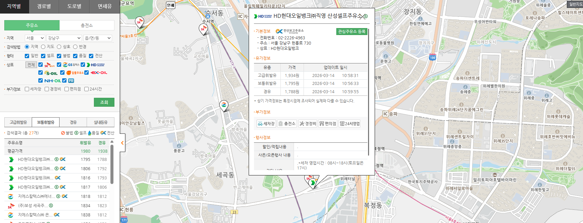Switch to the 지역별 top tab
583x223 pixels.
click(x=14, y=6)
